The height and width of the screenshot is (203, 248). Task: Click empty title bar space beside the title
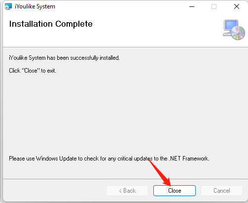(x=122, y=6)
